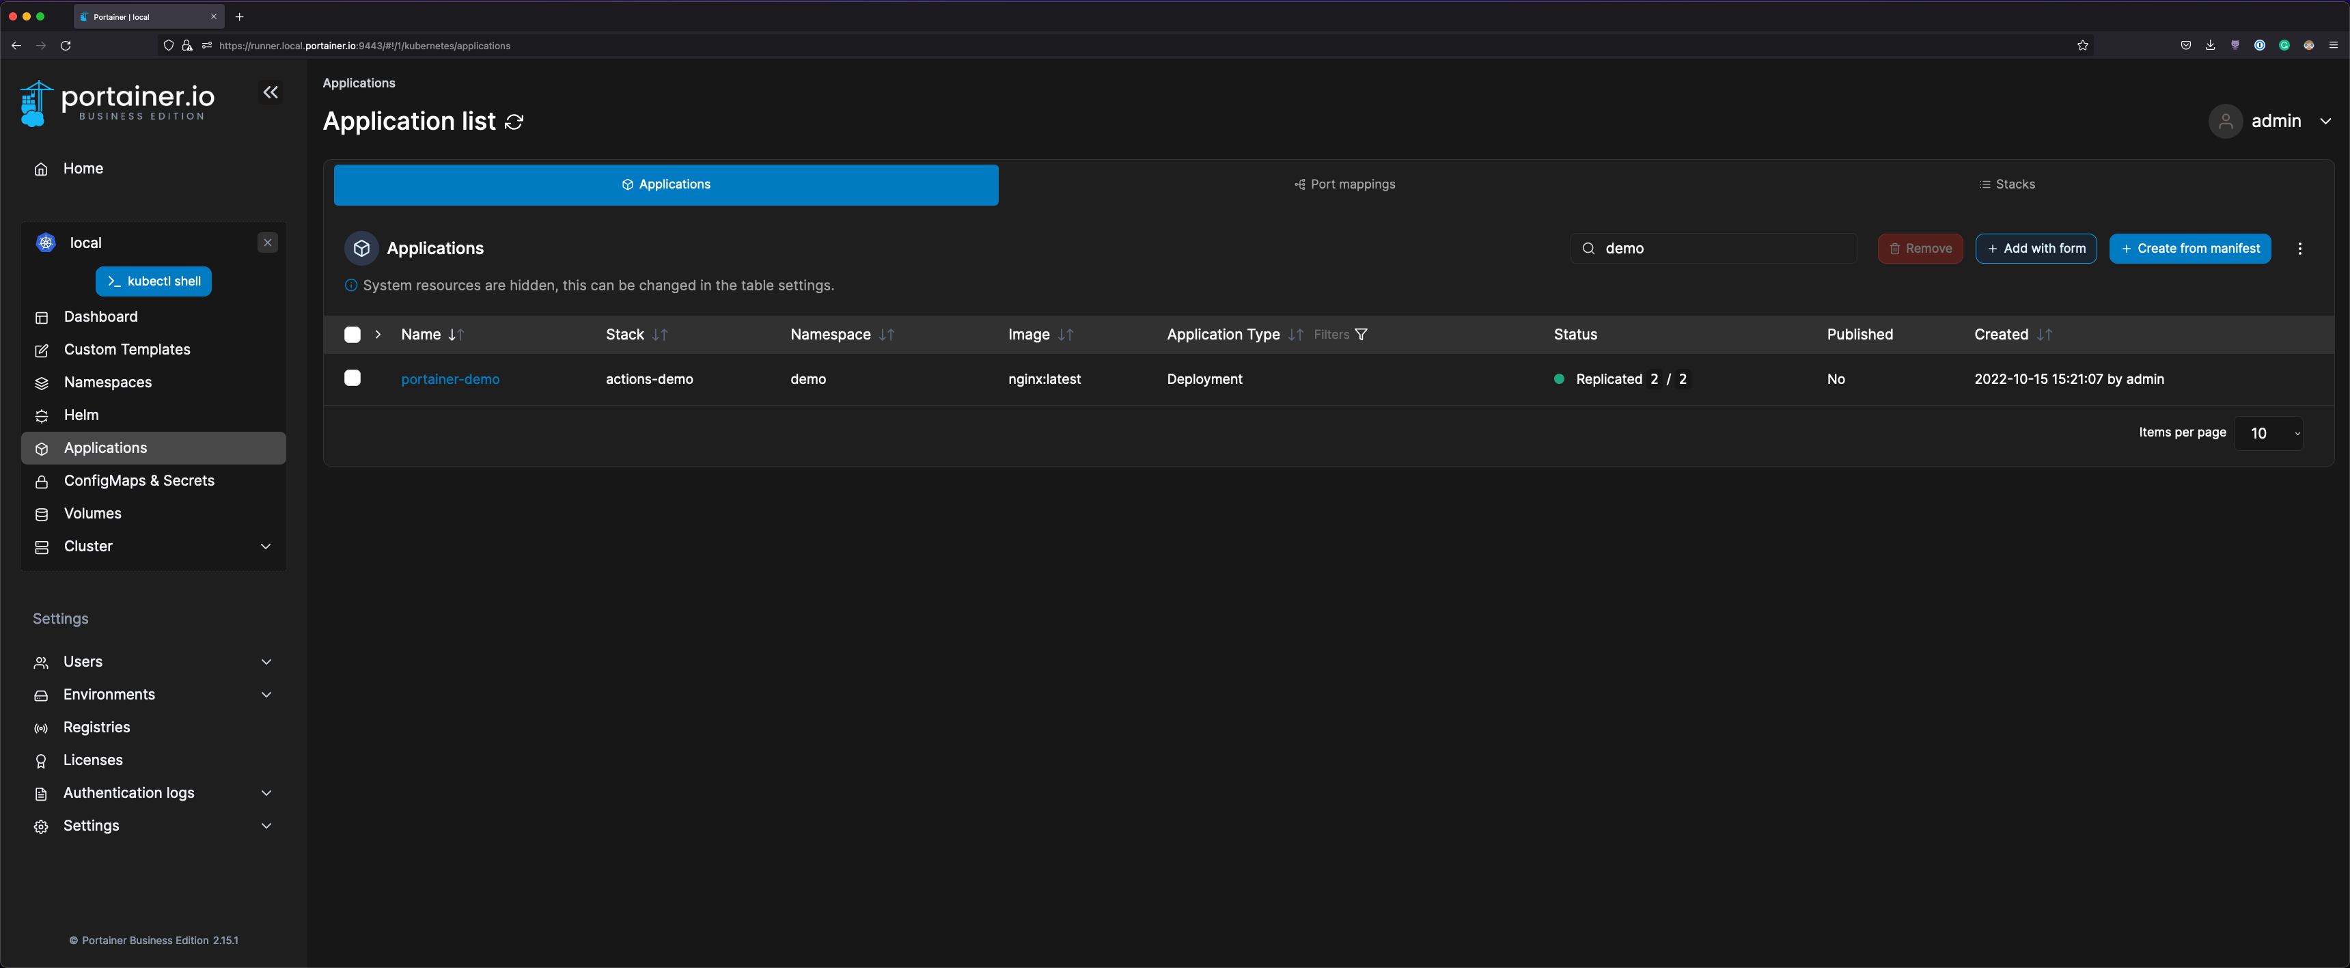The width and height of the screenshot is (2350, 968).
Task: Open Namespaces page
Action: tap(108, 383)
